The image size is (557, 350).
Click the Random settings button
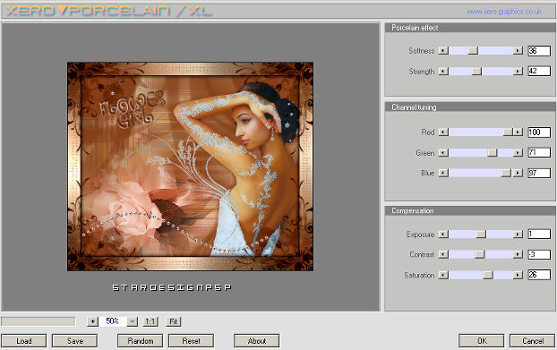pos(141,341)
